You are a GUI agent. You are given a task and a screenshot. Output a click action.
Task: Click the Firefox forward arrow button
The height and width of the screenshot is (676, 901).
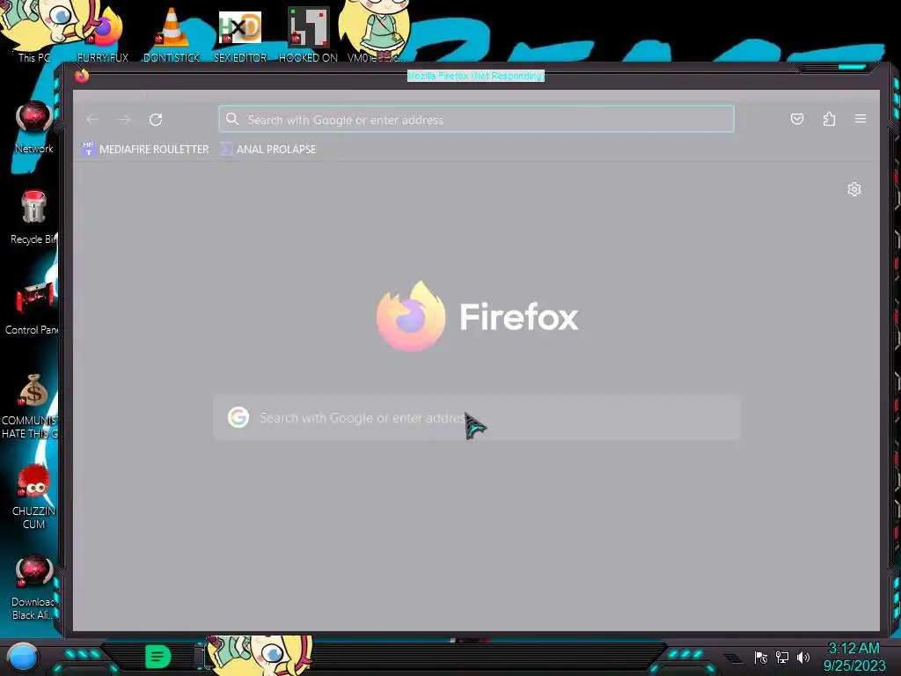coord(124,120)
